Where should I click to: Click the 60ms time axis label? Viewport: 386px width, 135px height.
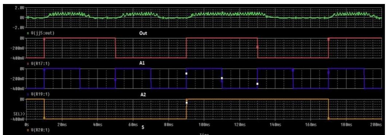[x=133, y=125]
